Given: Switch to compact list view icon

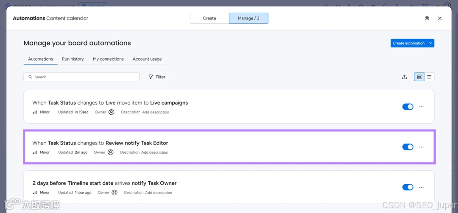Looking at the screenshot, I should click(429, 77).
